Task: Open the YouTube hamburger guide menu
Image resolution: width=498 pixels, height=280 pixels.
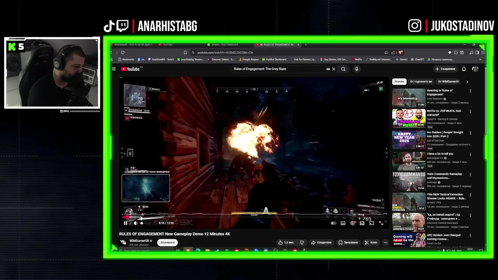Action: tap(114, 69)
